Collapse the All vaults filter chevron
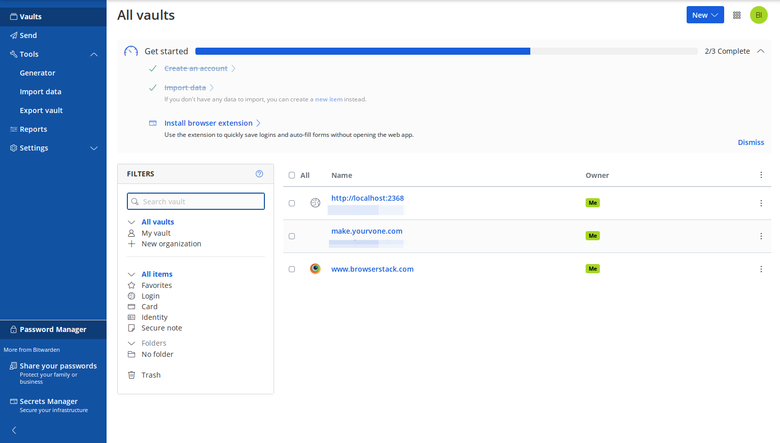780x443 pixels. tap(131, 222)
